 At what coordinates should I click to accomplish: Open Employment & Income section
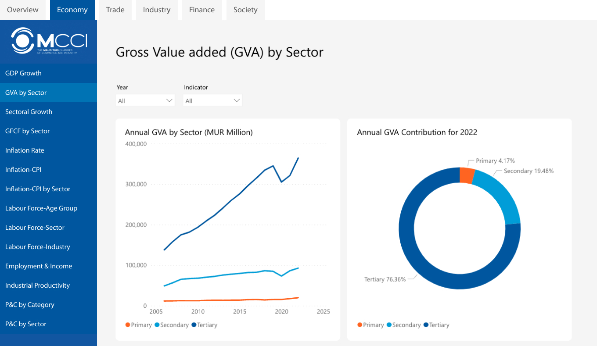(39, 266)
